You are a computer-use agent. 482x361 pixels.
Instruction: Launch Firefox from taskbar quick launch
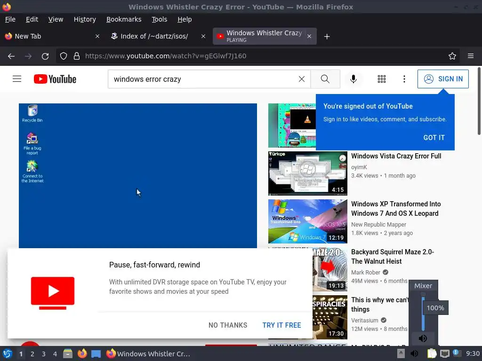click(x=82, y=353)
